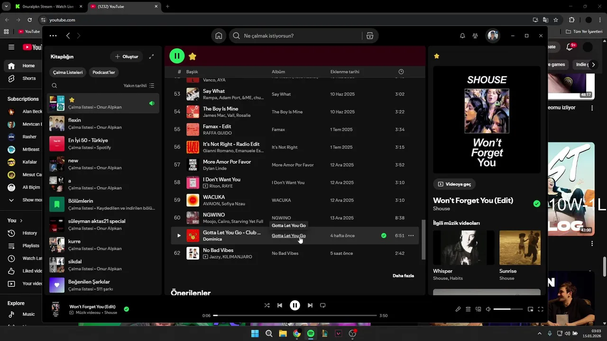
Task: Click Videoya geç button
Action: pyautogui.click(x=454, y=184)
